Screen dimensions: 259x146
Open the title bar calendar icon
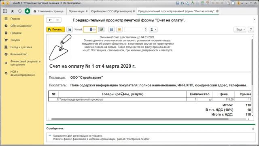pos(208,3)
